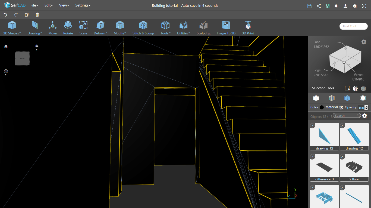Open the perspective view dropdown icon

[x=37, y=47]
